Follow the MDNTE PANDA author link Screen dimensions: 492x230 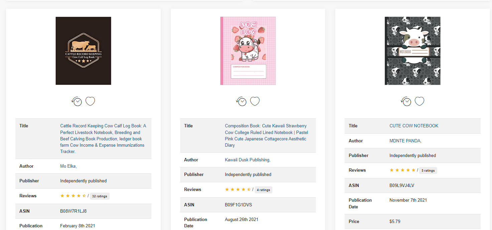coord(405,141)
